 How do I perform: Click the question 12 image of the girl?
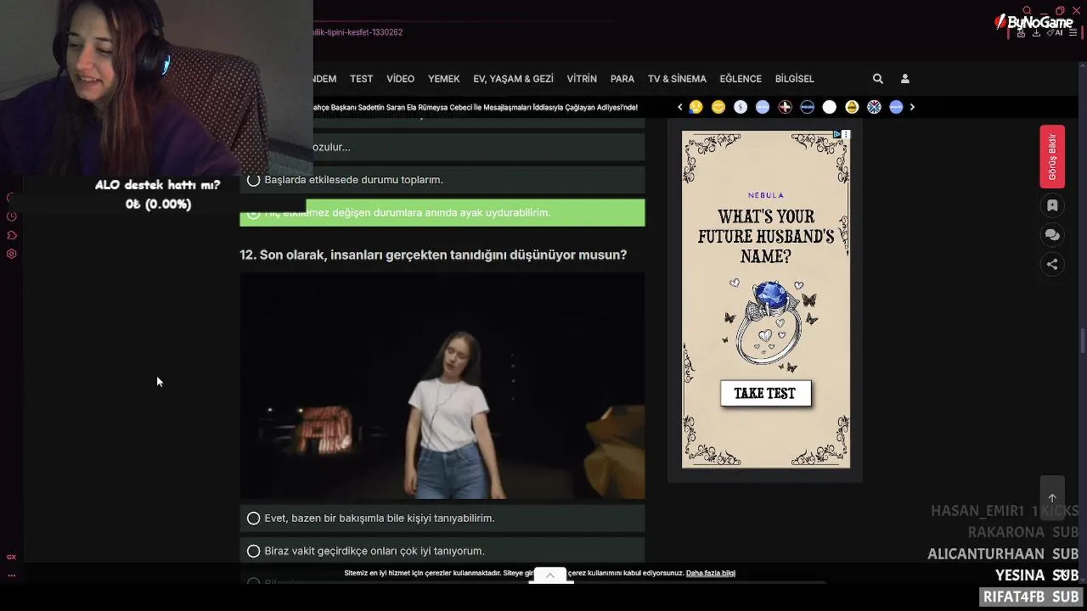442,386
